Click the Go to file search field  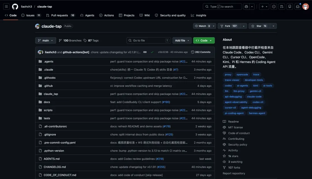(149, 40)
